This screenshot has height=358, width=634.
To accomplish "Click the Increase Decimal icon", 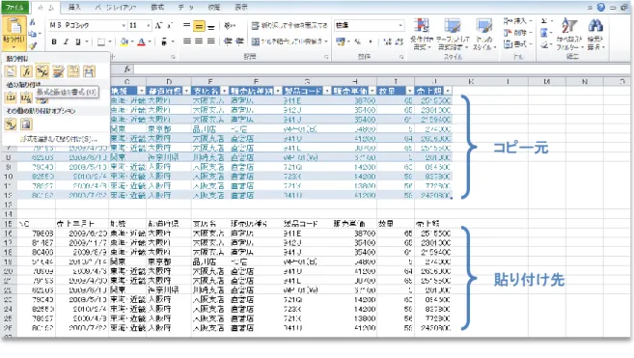I will [x=387, y=41].
